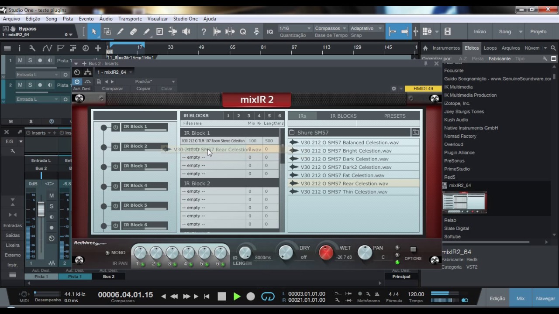Screen dimensions: 559x314
Task: Open the Visualizar menu
Action: [158, 19]
